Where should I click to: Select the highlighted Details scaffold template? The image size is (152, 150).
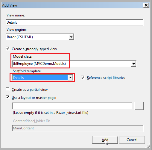coord(40,78)
